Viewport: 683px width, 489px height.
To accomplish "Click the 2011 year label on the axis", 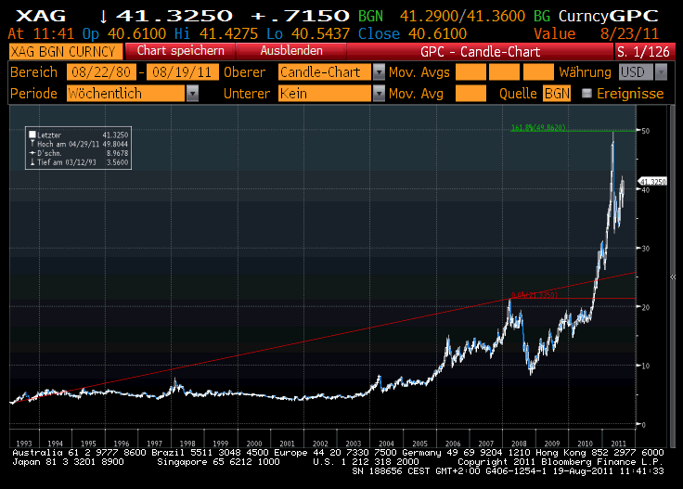I will click(618, 444).
